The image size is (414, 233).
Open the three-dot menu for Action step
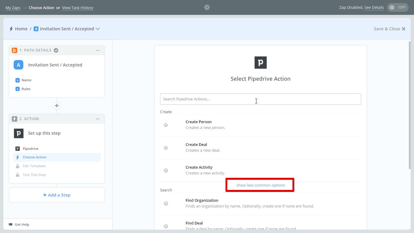click(98, 119)
